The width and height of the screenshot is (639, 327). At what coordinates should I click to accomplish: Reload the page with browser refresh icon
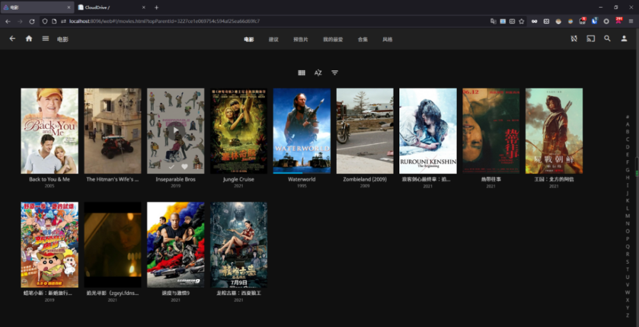coord(32,21)
